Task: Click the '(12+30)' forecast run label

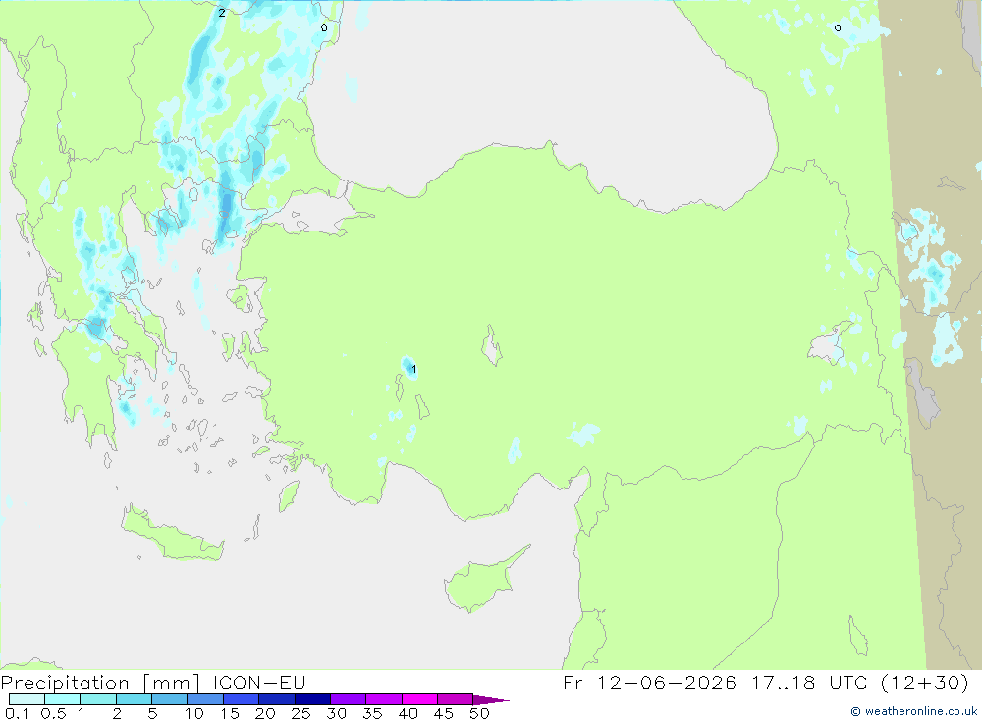Action: 924,682
